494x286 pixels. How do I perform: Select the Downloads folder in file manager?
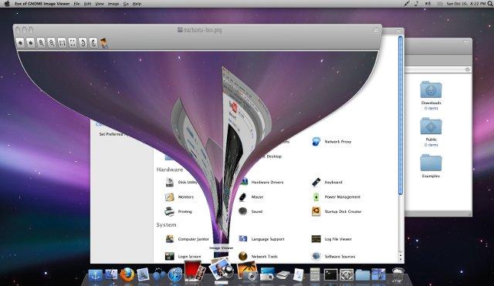pos(431,95)
